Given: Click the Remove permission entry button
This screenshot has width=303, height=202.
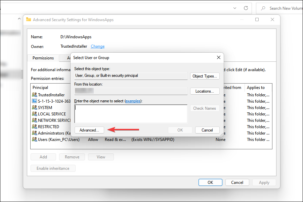Looking at the screenshot, I should (x=72, y=157).
